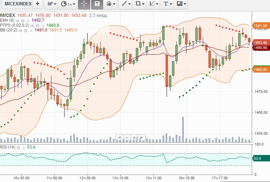The image size is (270, 182).
Task: Click the crosshair cursor tool
Action: pyautogui.click(x=84, y=4)
